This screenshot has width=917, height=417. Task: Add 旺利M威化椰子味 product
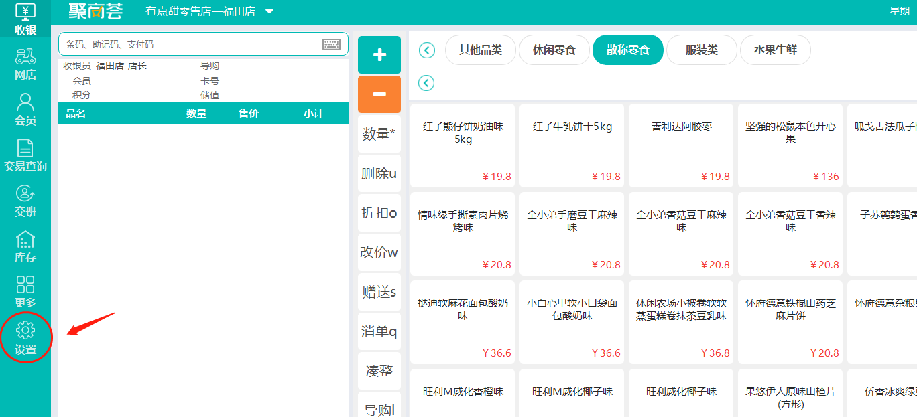[572, 393]
